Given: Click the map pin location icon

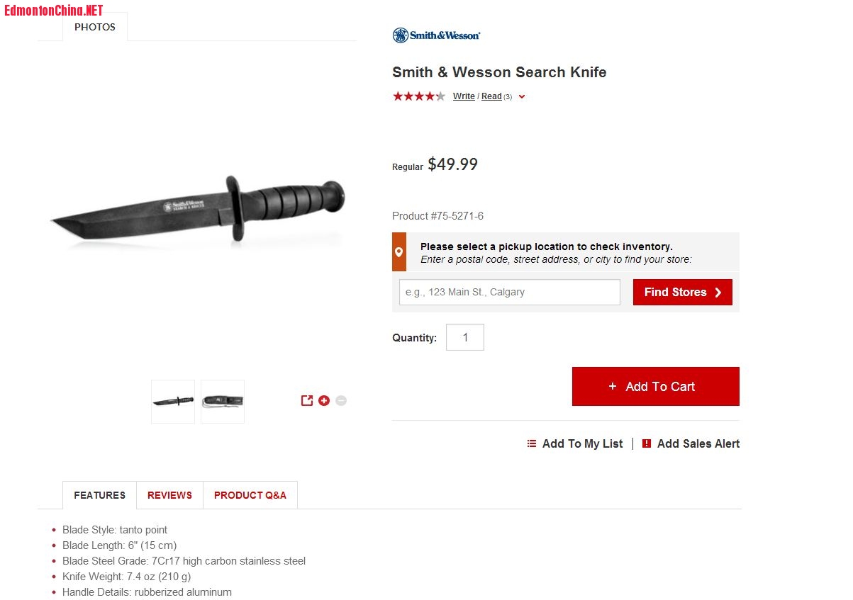Looking at the screenshot, I should (399, 251).
